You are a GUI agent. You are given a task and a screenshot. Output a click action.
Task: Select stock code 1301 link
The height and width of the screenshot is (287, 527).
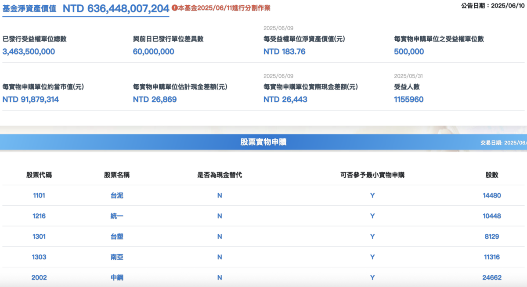[x=39, y=236]
